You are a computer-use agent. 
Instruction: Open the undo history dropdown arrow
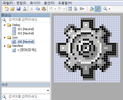click(55, 9)
